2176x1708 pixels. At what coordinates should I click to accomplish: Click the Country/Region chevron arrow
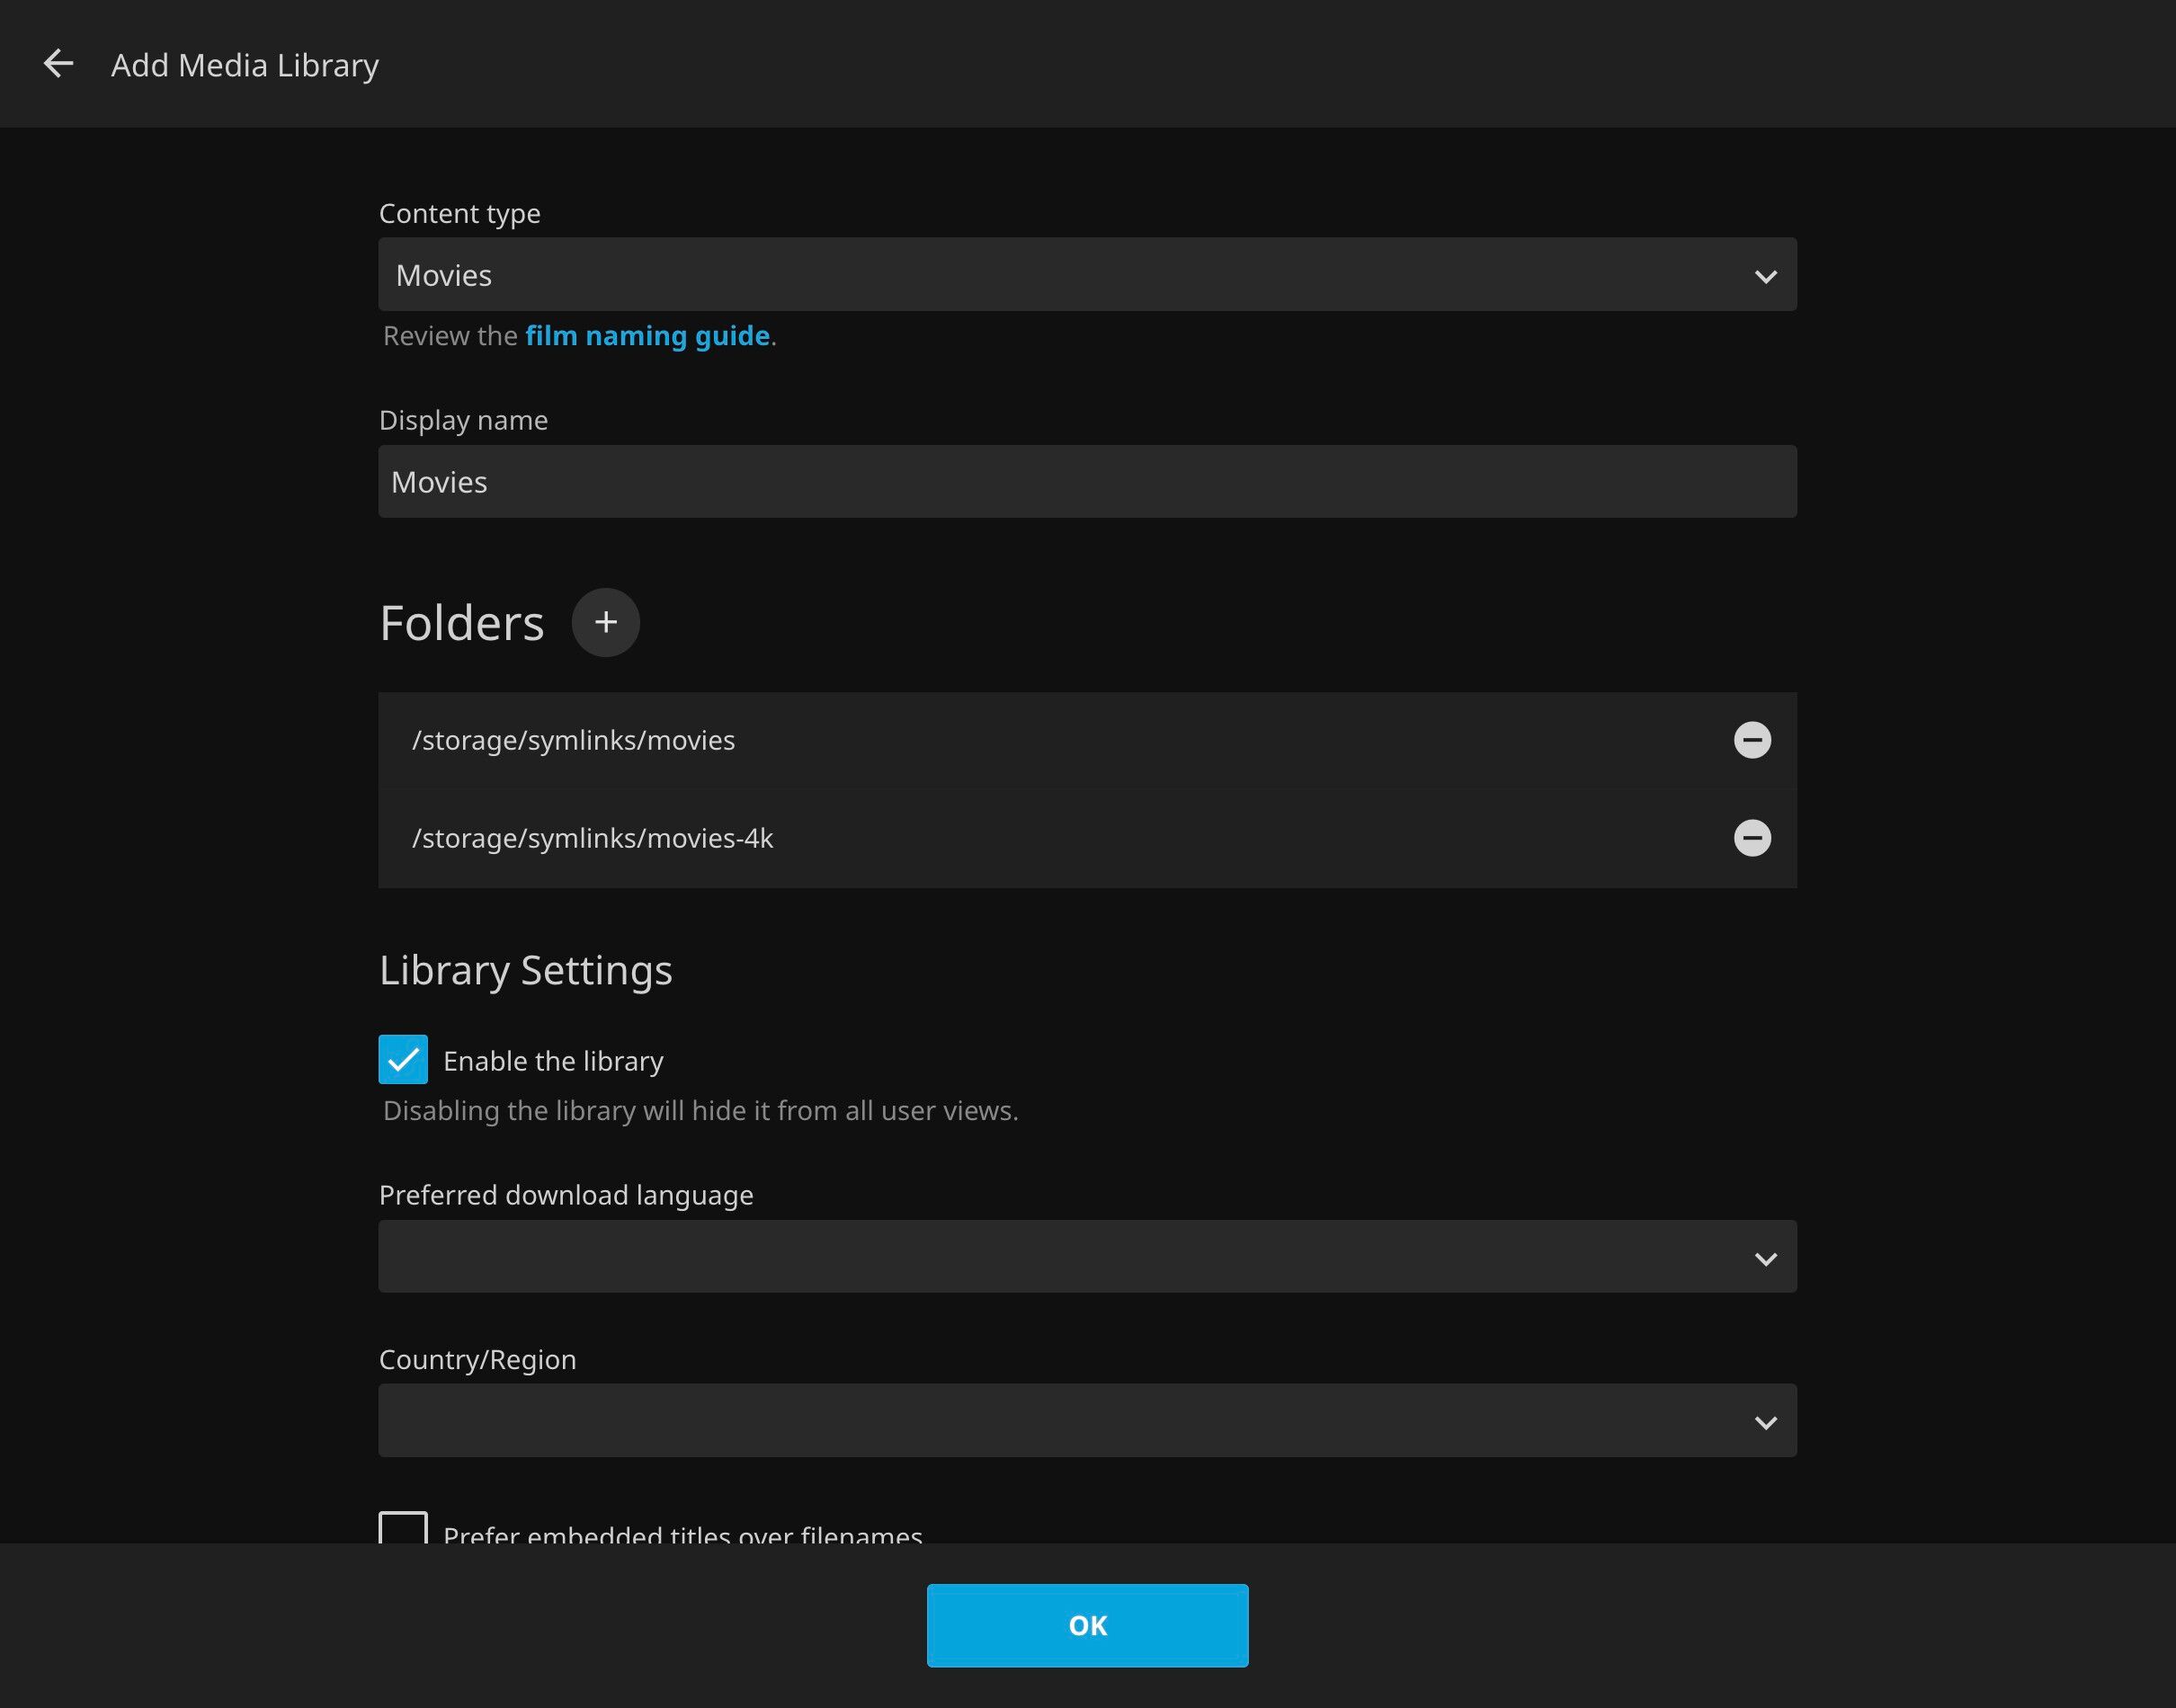(x=1765, y=1422)
